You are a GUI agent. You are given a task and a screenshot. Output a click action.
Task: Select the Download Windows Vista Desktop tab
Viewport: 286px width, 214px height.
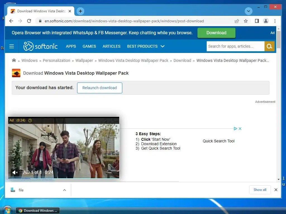pos(41,11)
